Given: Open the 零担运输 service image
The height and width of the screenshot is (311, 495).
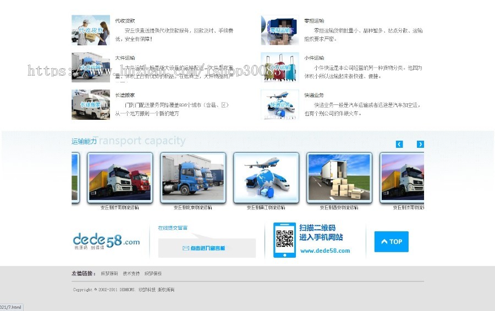Looking at the screenshot, I should 280,30.
